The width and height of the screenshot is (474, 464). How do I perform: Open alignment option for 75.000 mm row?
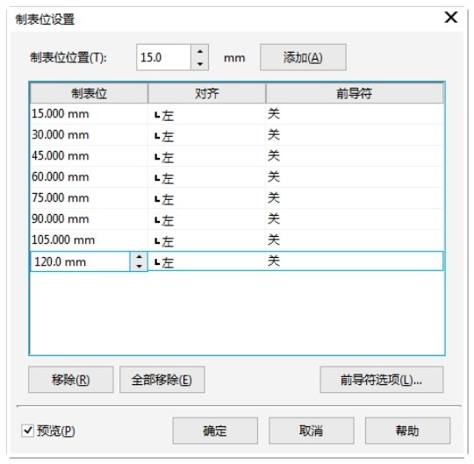pos(206,198)
